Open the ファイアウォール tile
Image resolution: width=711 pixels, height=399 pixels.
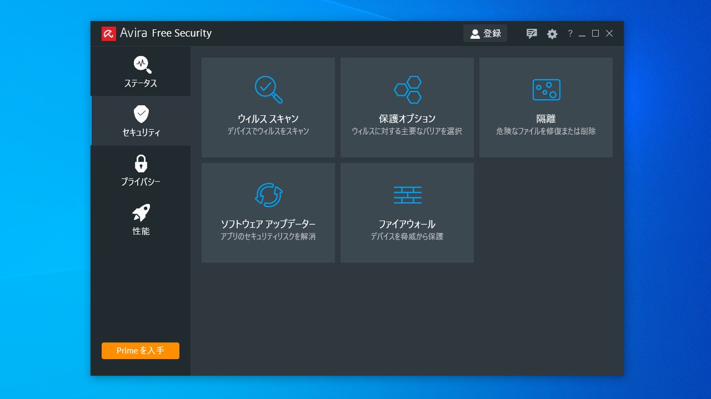(407, 213)
